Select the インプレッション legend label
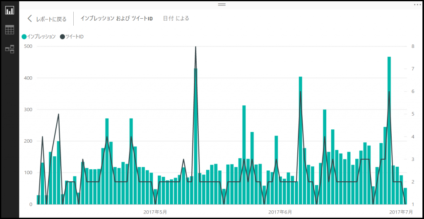 click(x=41, y=36)
